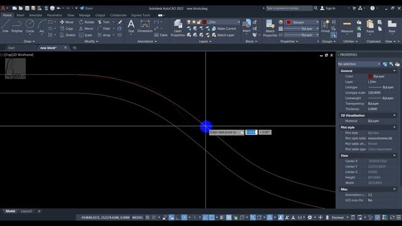Activate the Mirror tool
This screenshot has height=226, width=402.
click(x=86, y=29)
